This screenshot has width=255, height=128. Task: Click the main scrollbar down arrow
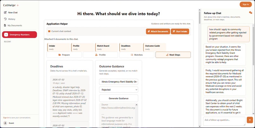pyautogui.click(x=200, y=126)
